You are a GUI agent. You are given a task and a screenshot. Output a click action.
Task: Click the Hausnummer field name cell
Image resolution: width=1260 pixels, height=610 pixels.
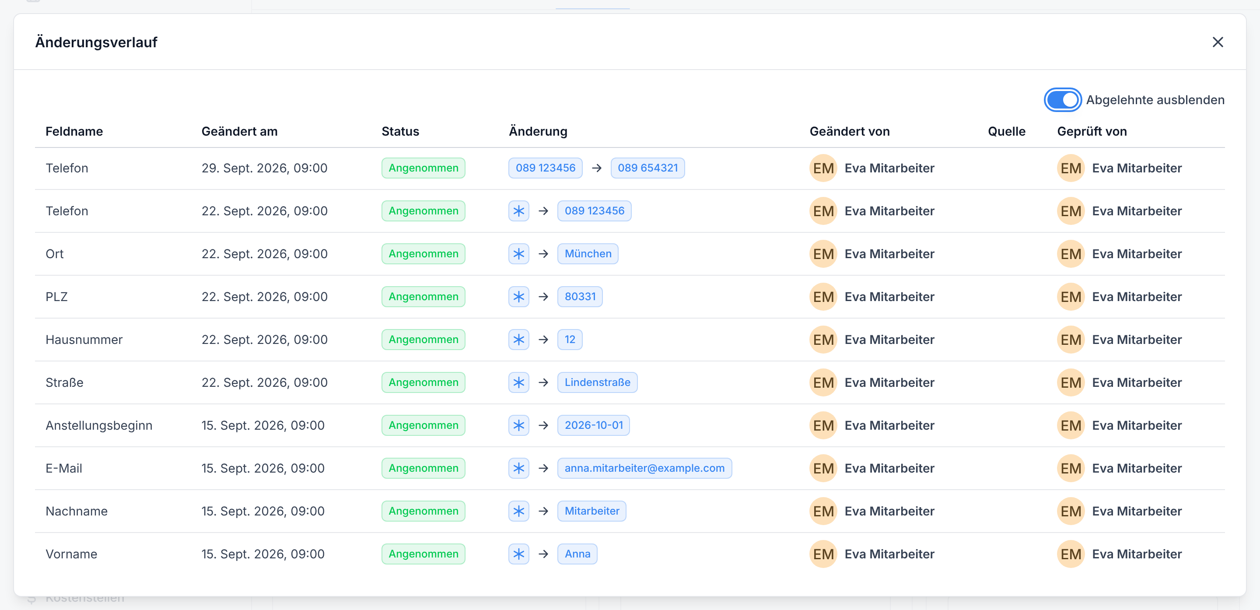tap(84, 340)
